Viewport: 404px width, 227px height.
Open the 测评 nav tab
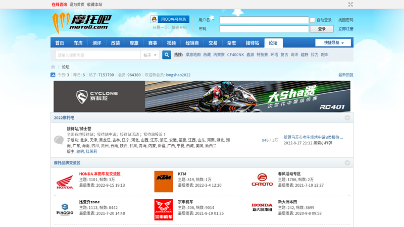tap(96, 43)
